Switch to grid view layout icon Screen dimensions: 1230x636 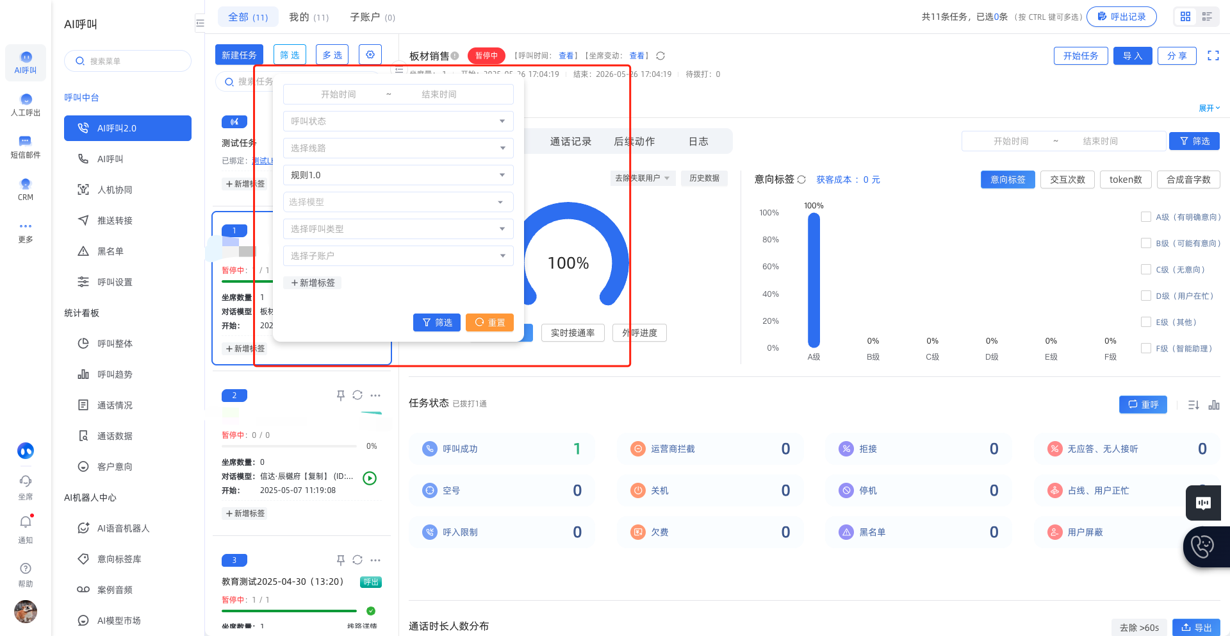1186,17
